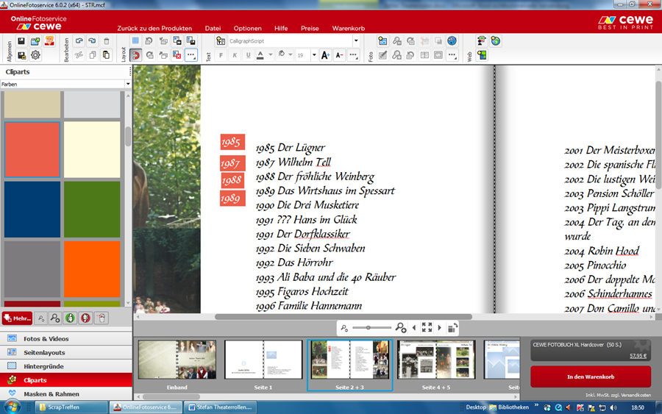Open the Optionen menu
Viewport: 662px width, 414px height.
247,28
